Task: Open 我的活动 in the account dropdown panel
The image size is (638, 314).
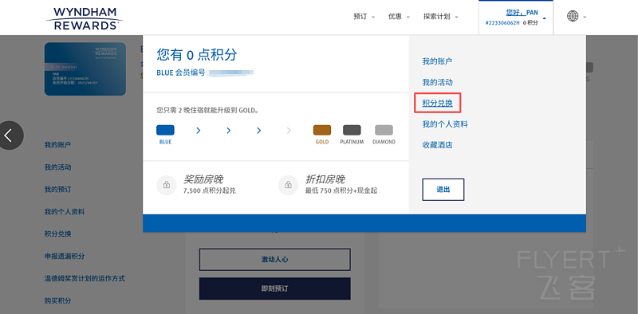Action: click(437, 83)
